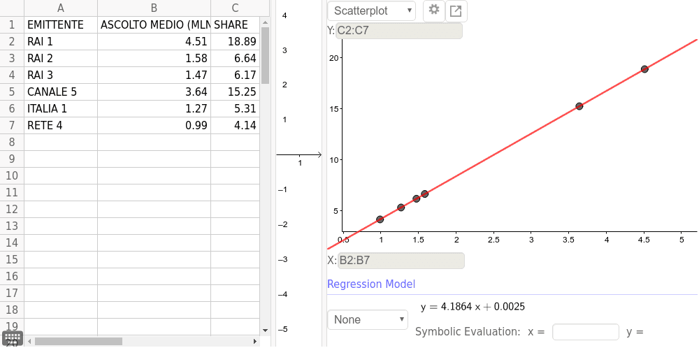
Task: Select row 12 header
Action: coord(12,210)
